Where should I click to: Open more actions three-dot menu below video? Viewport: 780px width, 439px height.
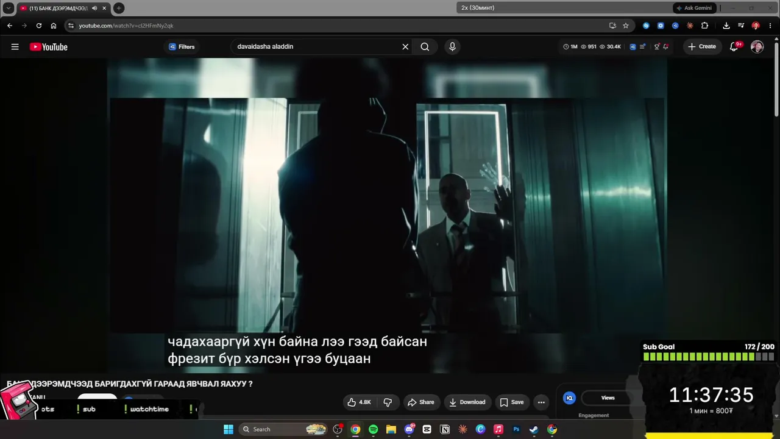541,402
